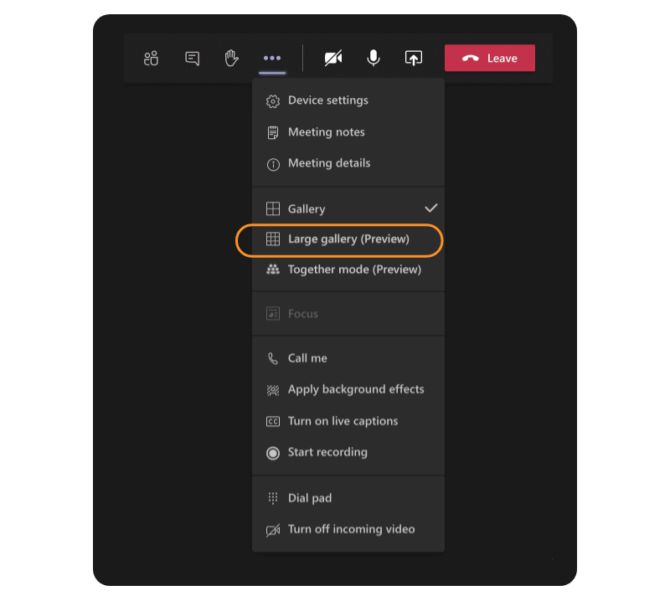Apply background effects
The height and width of the screenshot is (606, 670).
348,389
